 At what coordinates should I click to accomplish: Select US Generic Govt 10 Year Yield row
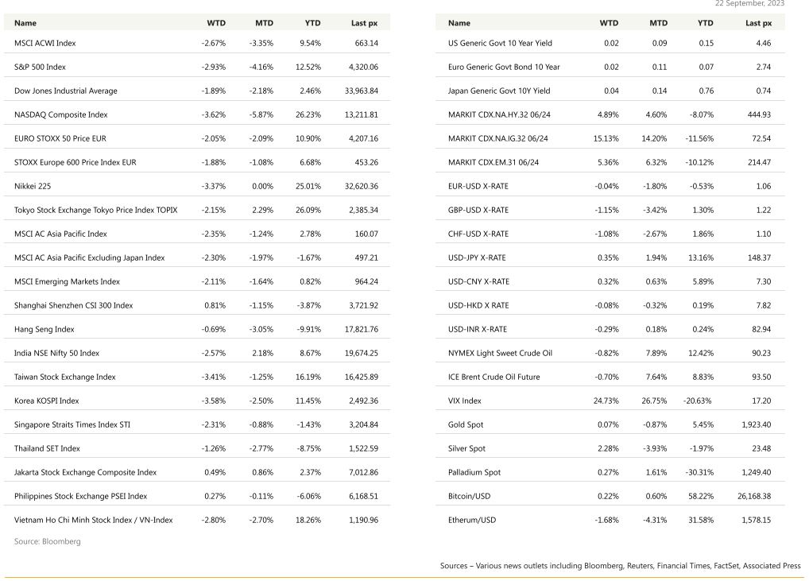(x=610, y=43)
